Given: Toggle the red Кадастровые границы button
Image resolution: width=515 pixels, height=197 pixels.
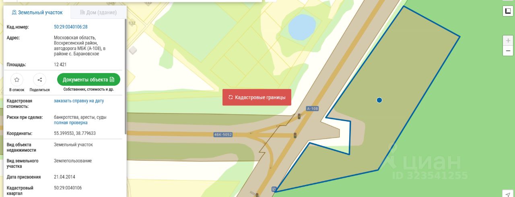Looking at the screenshot, I should [257, 97].
